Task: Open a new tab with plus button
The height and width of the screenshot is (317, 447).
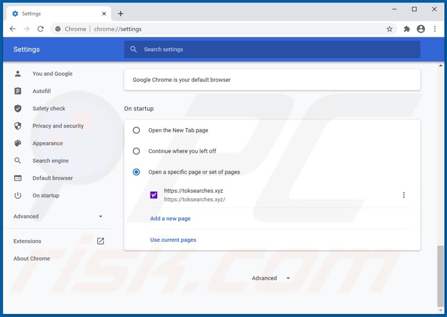Action: click(x=121, y=14)
